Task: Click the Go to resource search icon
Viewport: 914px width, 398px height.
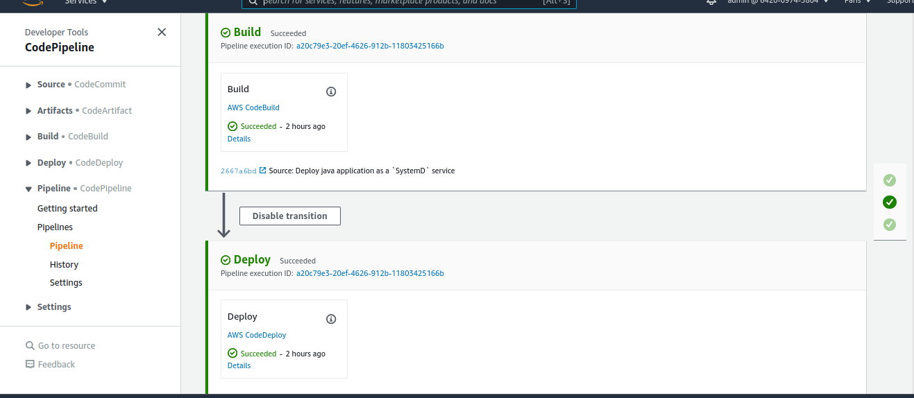Action: click(30, 346)
